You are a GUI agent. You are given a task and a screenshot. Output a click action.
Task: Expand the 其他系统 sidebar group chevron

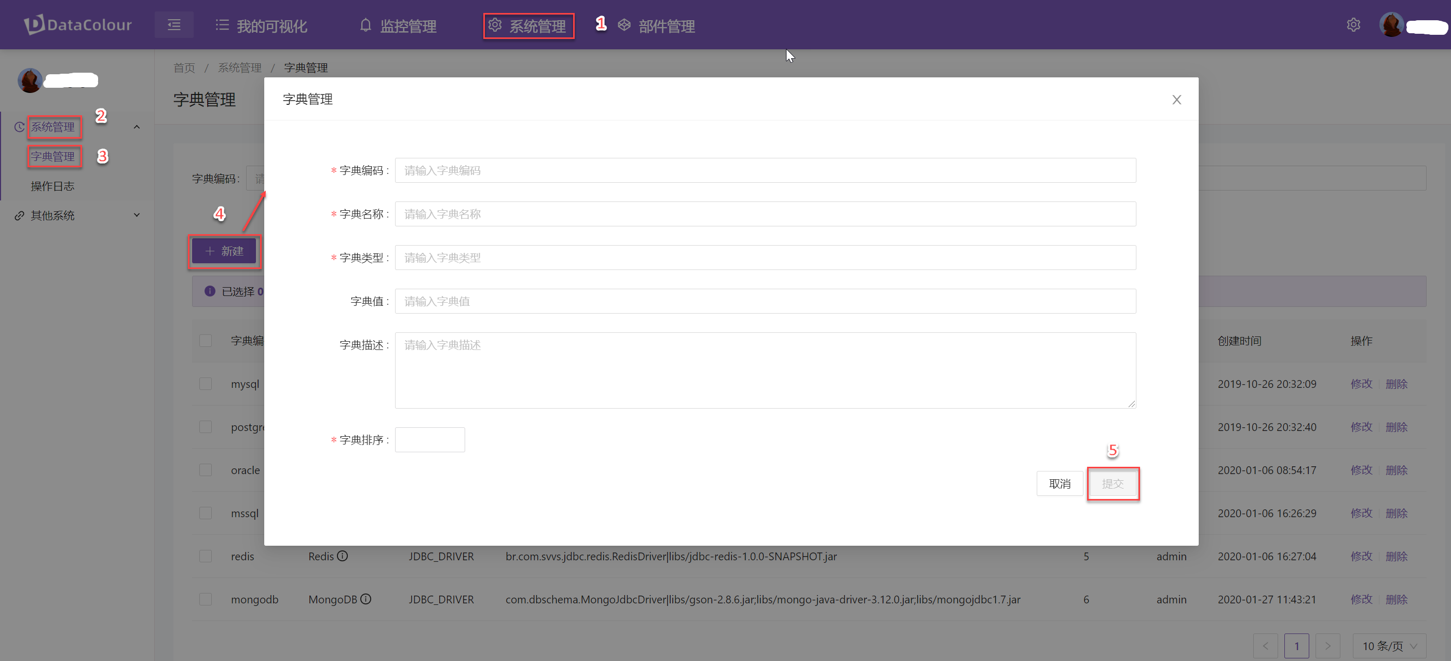(x=137, y=215)
